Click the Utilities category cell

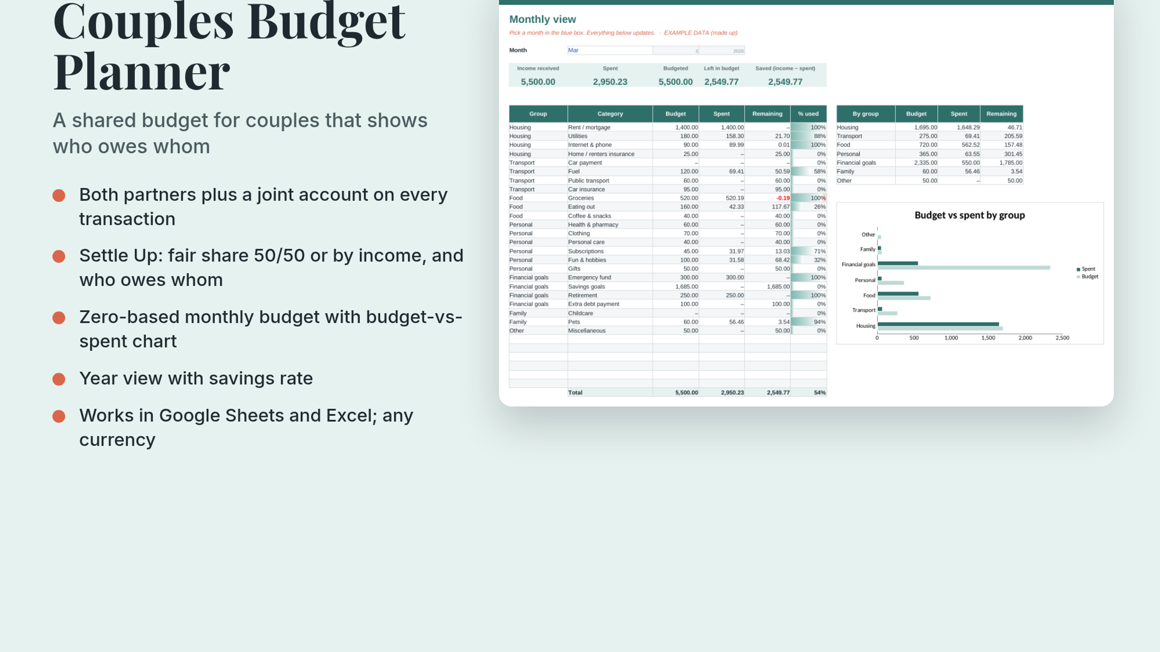[x=610, y=136]
